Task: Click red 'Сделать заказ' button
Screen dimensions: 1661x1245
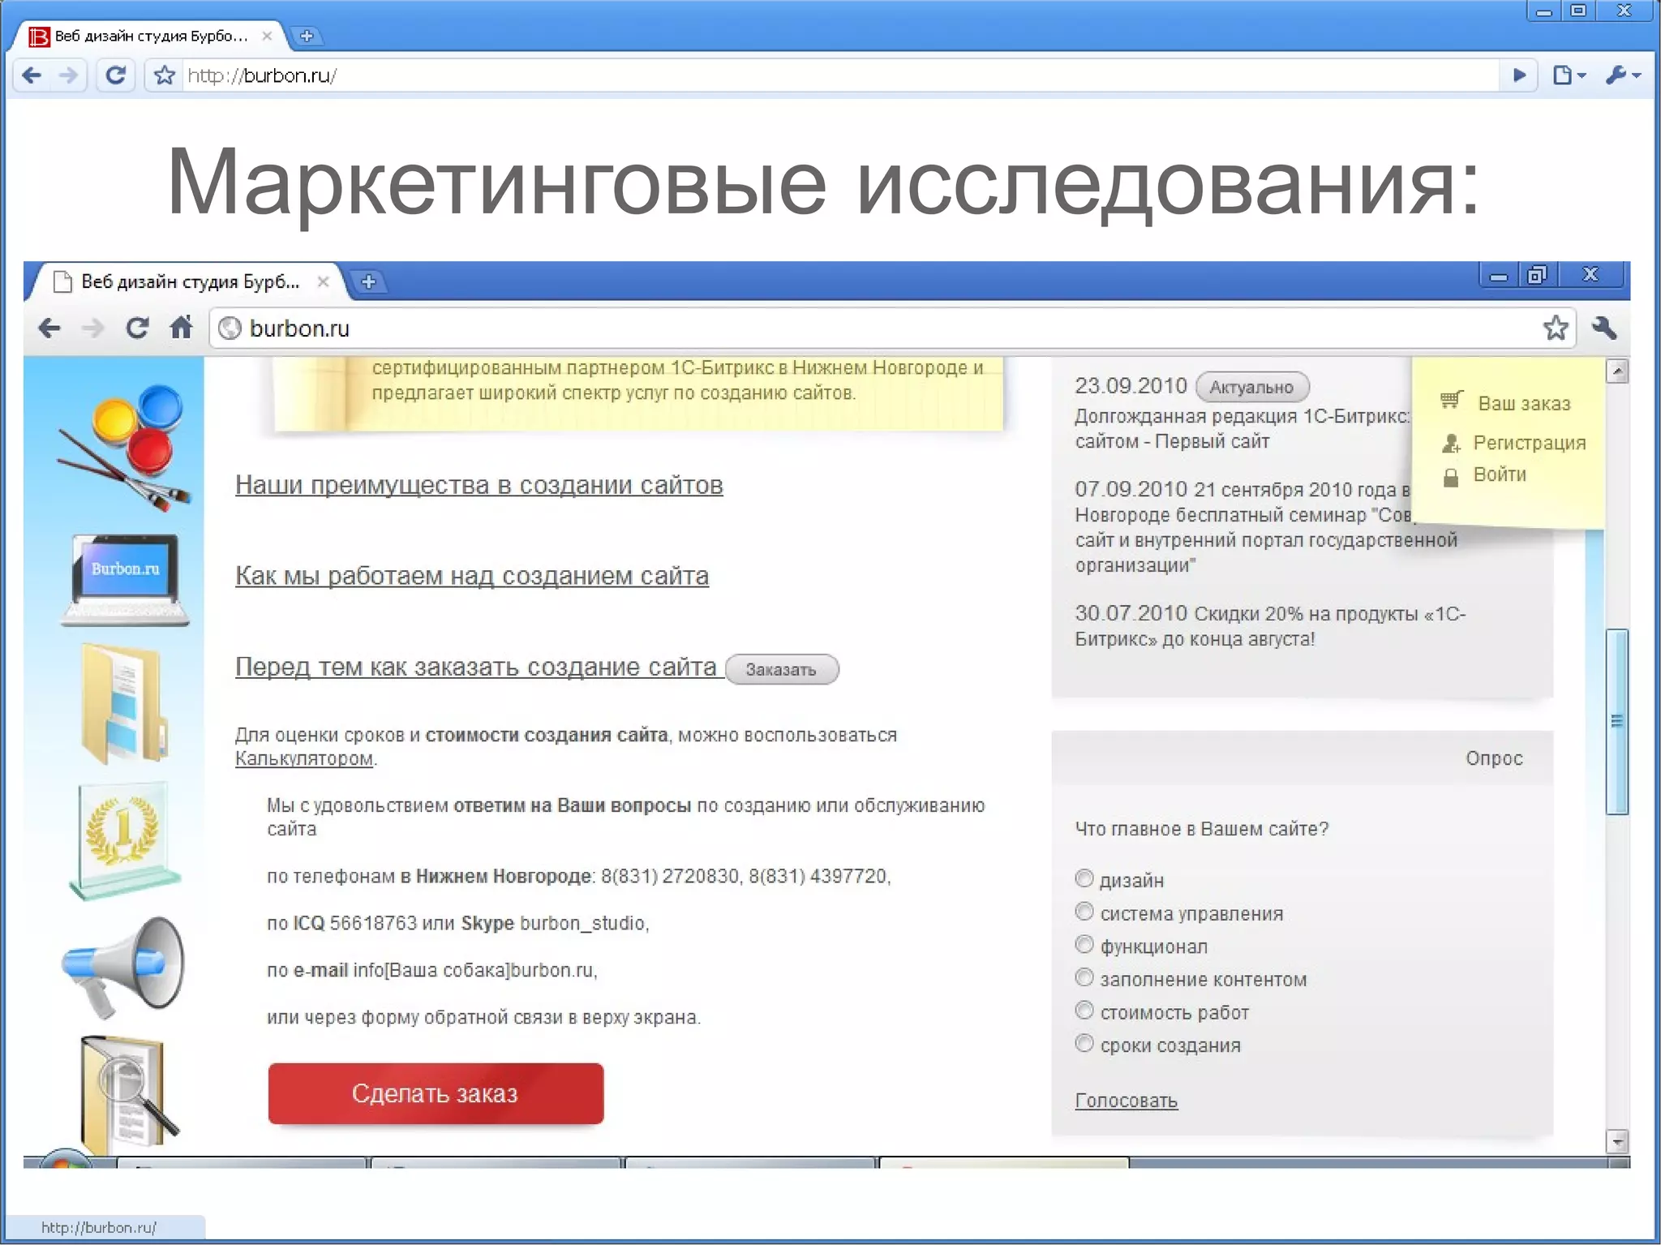Action: click(436, 1093)
